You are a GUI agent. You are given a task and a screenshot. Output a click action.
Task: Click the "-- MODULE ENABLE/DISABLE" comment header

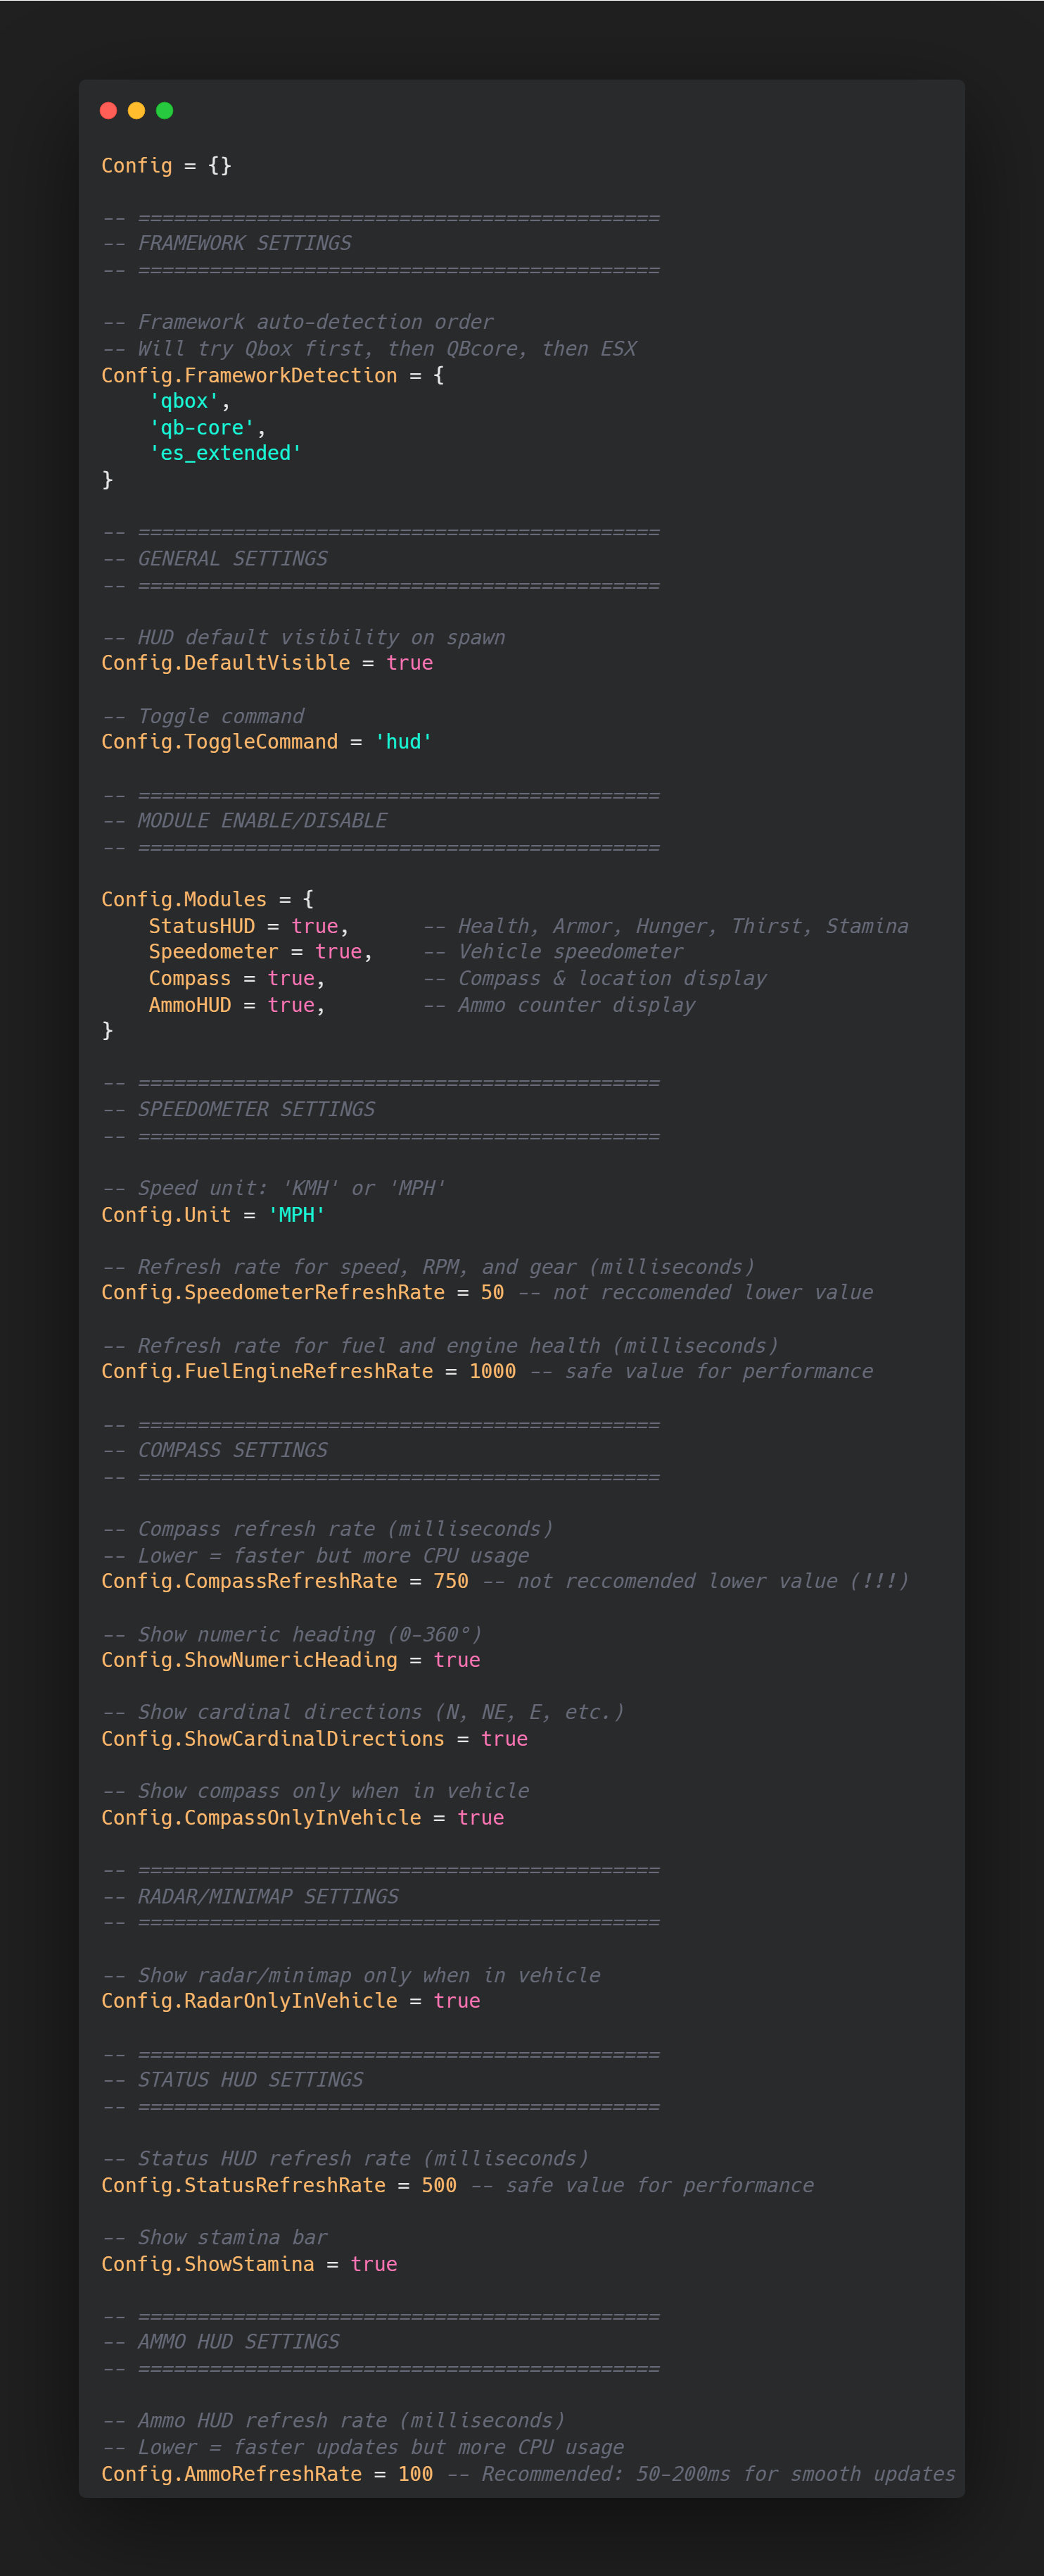245,820
